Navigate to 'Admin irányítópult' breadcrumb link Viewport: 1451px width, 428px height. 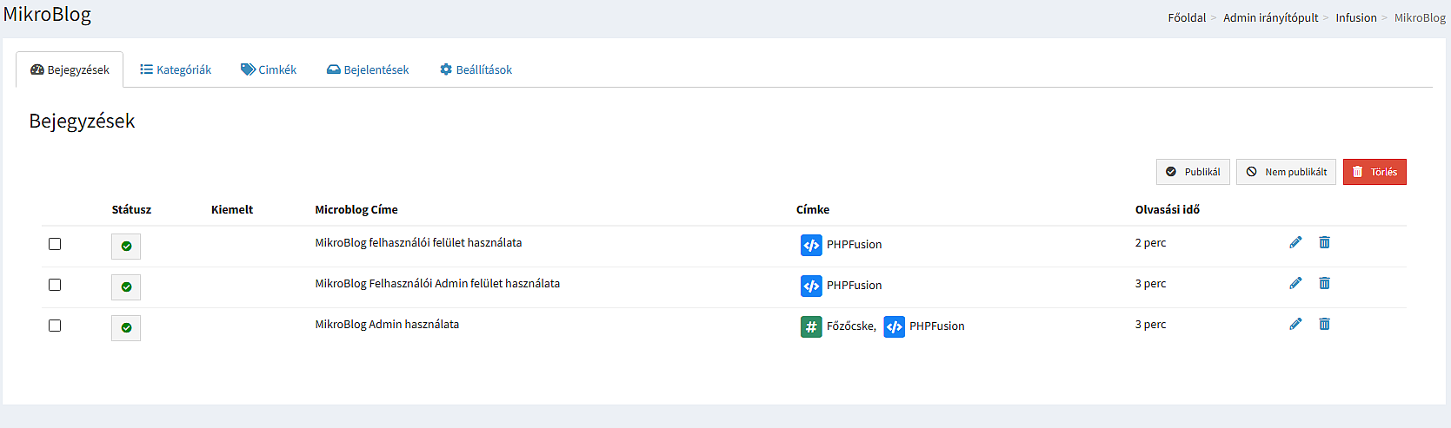pos(1270,17)
